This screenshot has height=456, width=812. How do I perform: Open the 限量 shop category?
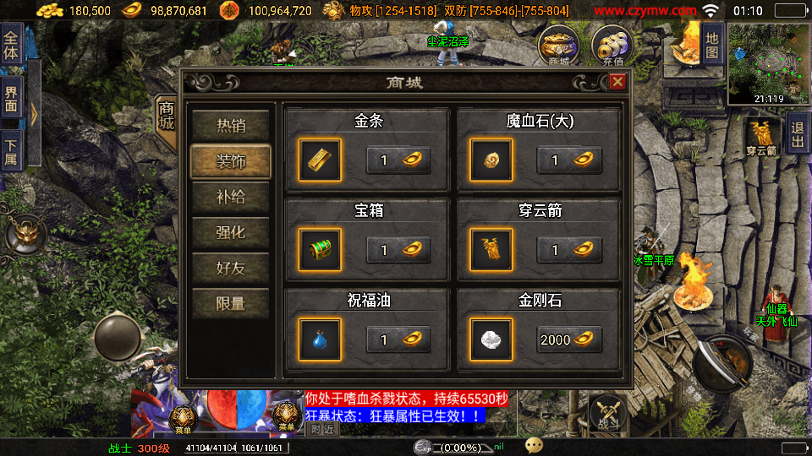[231, 303]
